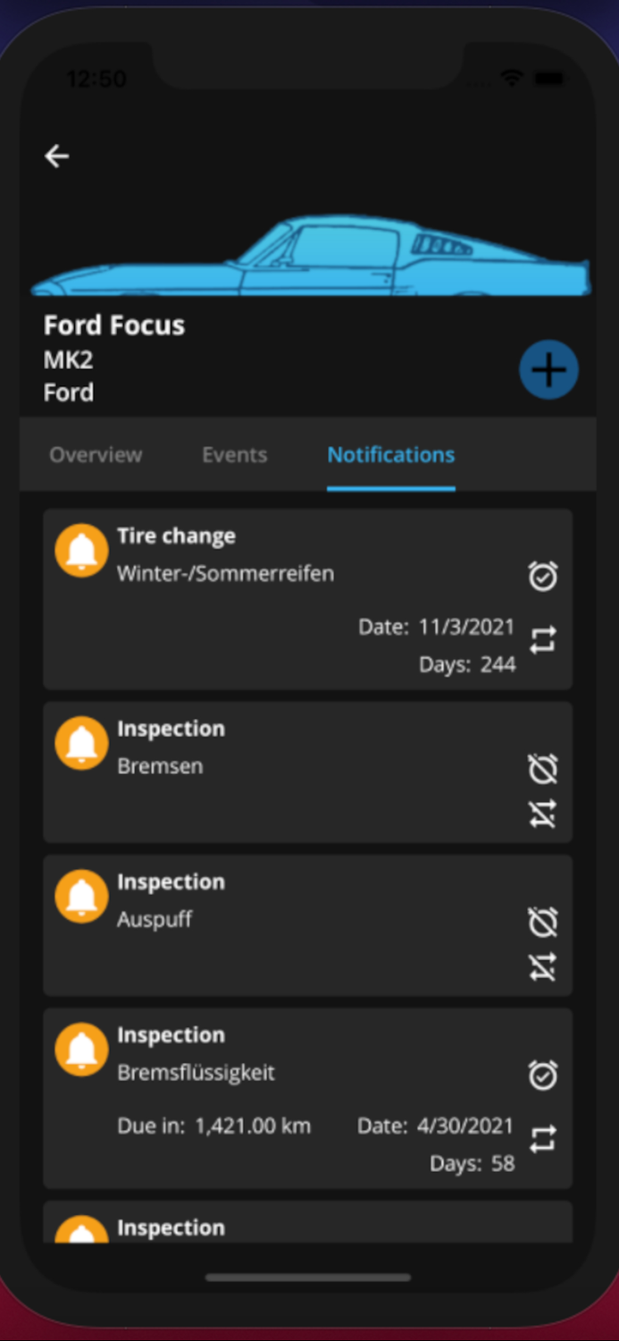Click the alarm clock icon on Bremsflüssigkeit
Image resolution: width=619 pixels, height=1341 pixels.
click(543, 1075)
